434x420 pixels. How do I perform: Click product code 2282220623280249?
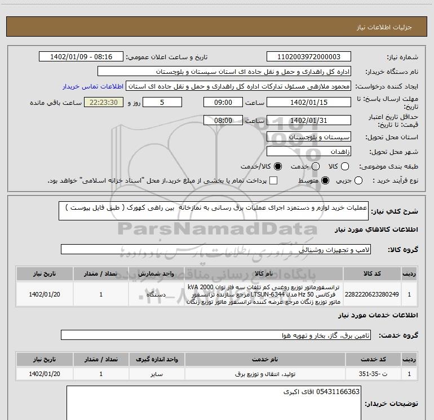pos(372,294)
